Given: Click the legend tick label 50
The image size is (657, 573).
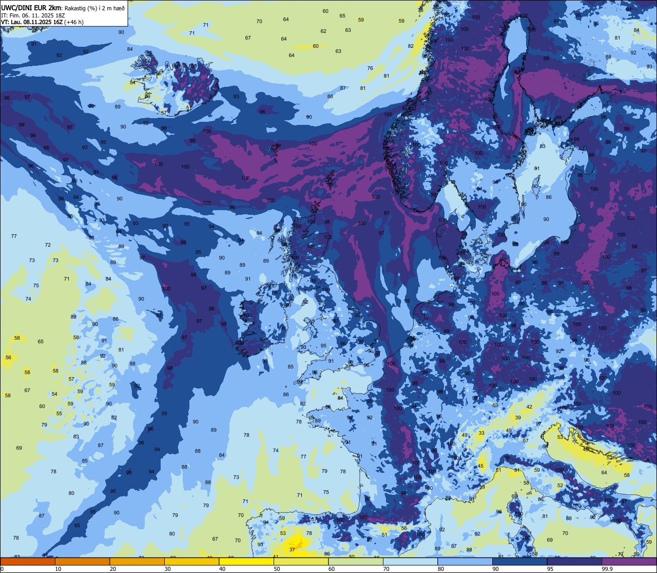Looking at the screenshot, I should click(277, 569).
